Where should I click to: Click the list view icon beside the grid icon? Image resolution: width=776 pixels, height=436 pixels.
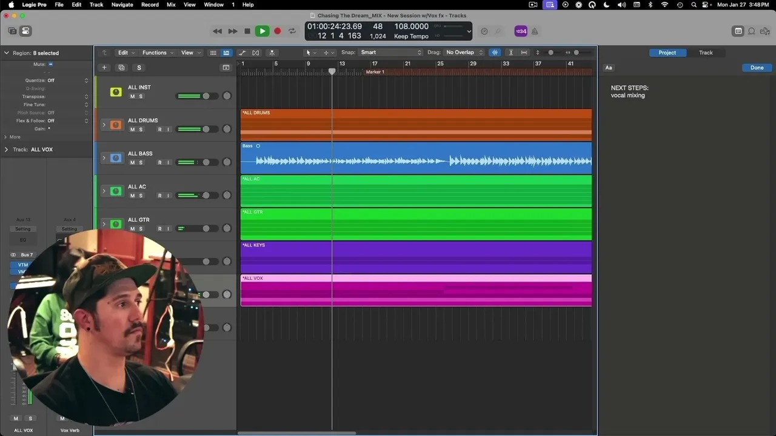[x=226, y=53]
